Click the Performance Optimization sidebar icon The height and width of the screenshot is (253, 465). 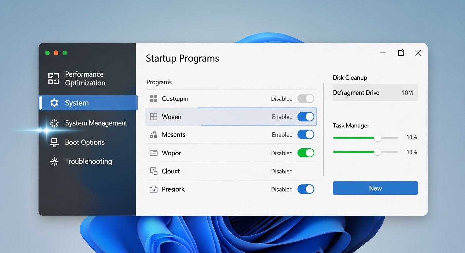click(54, 79)
